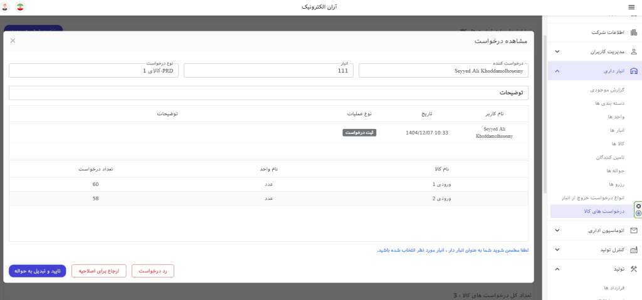
Task: Click عدد unit in ورودی 2 row
Action: pyautogui.click(x=268, y=199)
